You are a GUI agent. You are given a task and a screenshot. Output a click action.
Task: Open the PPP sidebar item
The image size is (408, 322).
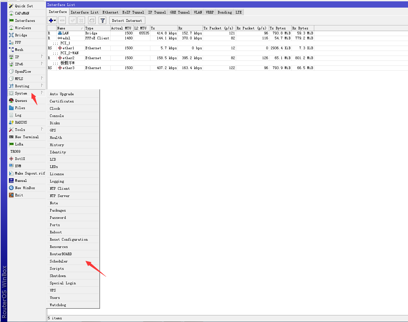(26, 42)
